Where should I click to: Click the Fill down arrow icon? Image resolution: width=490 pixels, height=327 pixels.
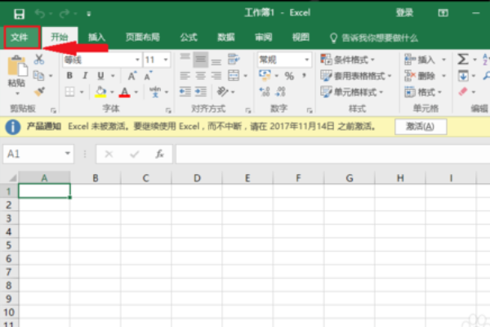pos(463,75)
